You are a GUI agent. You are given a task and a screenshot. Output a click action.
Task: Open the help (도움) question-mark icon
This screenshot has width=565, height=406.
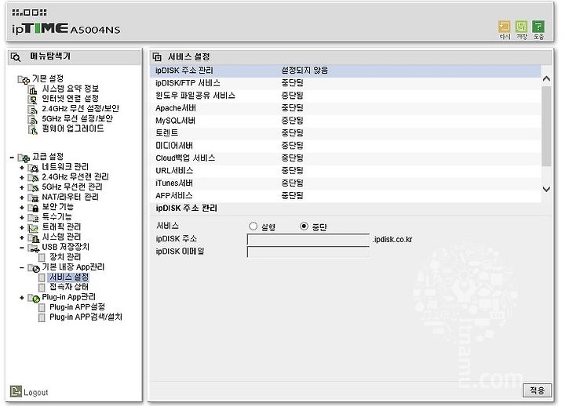pos(538,27)
